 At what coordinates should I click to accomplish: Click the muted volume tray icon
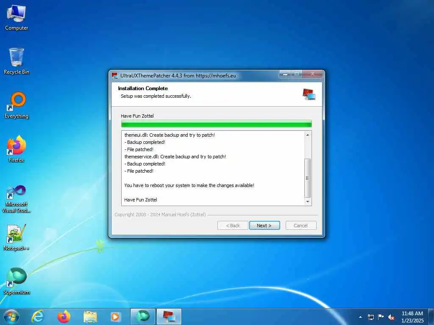pyautogui.click(x=391, y=317)
